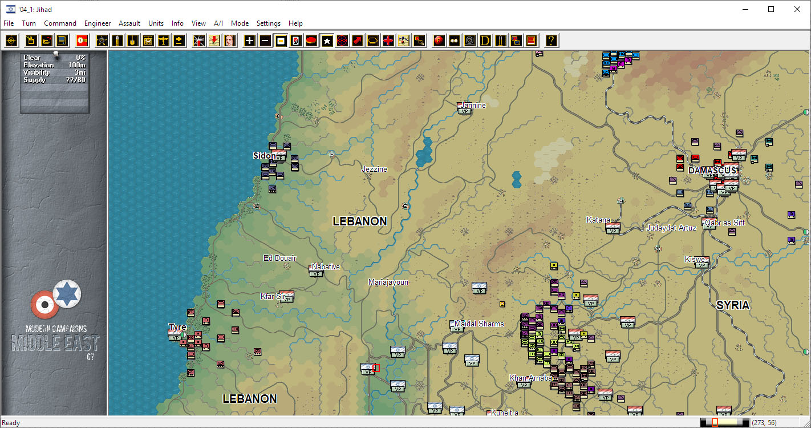Image resolution: width=811 pixels, height=428 pixels.
Task: Open the Turn menu
Action: click(x=29, y=23)
